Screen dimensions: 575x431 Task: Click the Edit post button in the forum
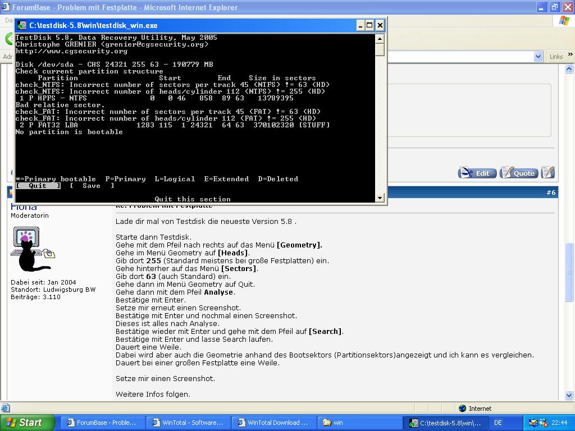477,173
